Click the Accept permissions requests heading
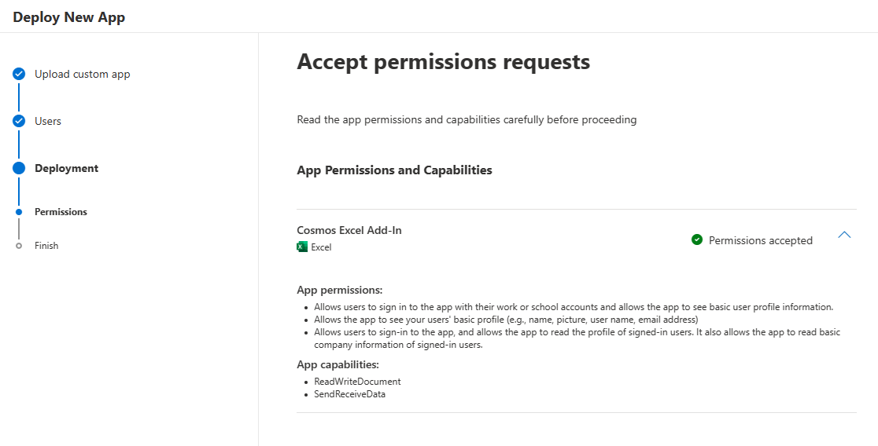This screenshot has width=878, height=446. (x=444, y=61)
